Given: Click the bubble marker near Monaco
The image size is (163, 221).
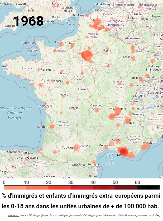Looking at the screenshot, I should coord(145,146).
